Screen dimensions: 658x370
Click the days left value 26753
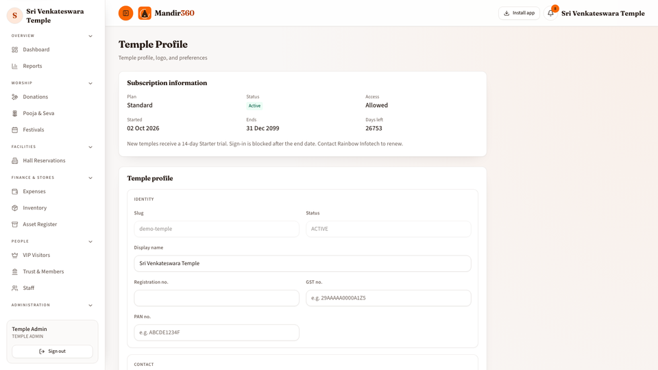pos(374,128)
